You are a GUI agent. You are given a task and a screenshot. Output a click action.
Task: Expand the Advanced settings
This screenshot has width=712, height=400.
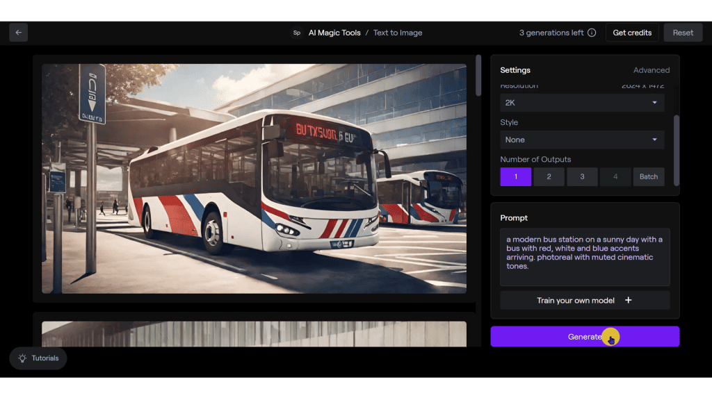click(652, 69)
